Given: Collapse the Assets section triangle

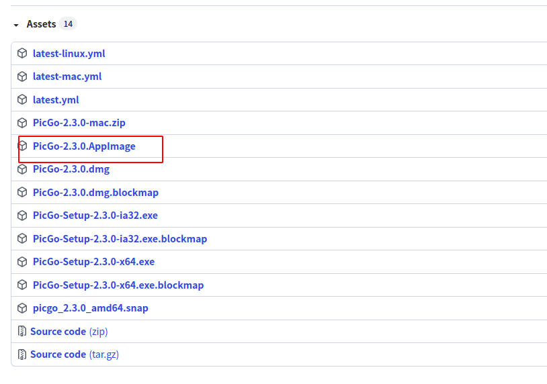Looking at the screenshot, I should point(16,25).
